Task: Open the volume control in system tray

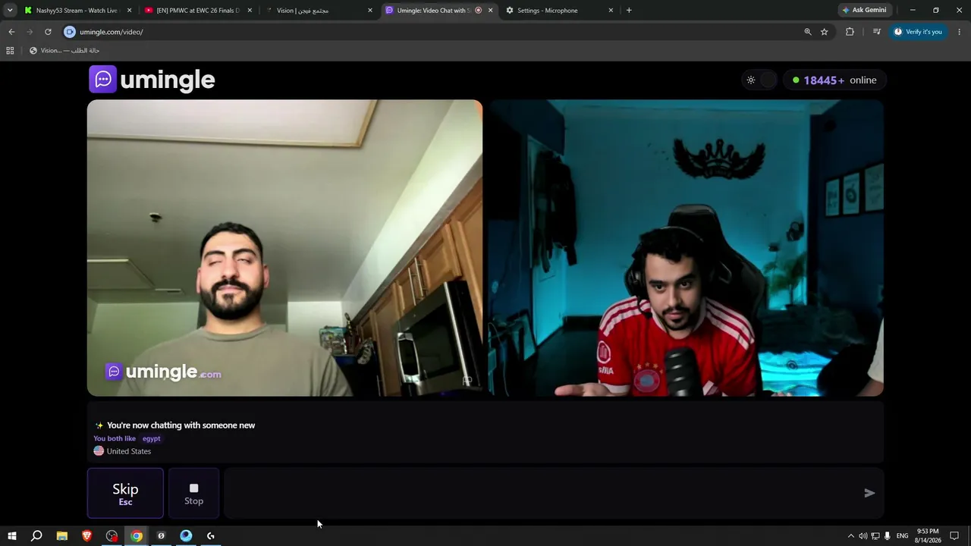Action: pos(863,536)
